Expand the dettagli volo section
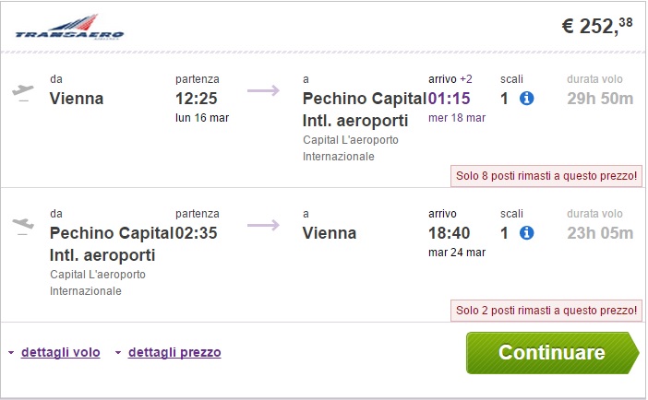This screenshot has height=400, width=648. click(60, 352)
